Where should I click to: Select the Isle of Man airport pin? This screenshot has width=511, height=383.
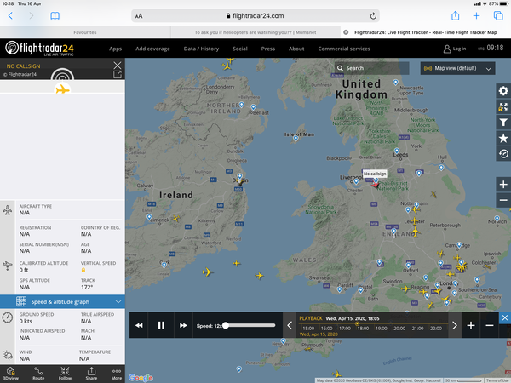point(296,139)
